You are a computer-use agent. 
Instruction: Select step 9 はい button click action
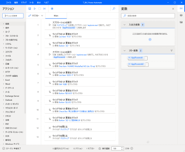coord(80,101)
